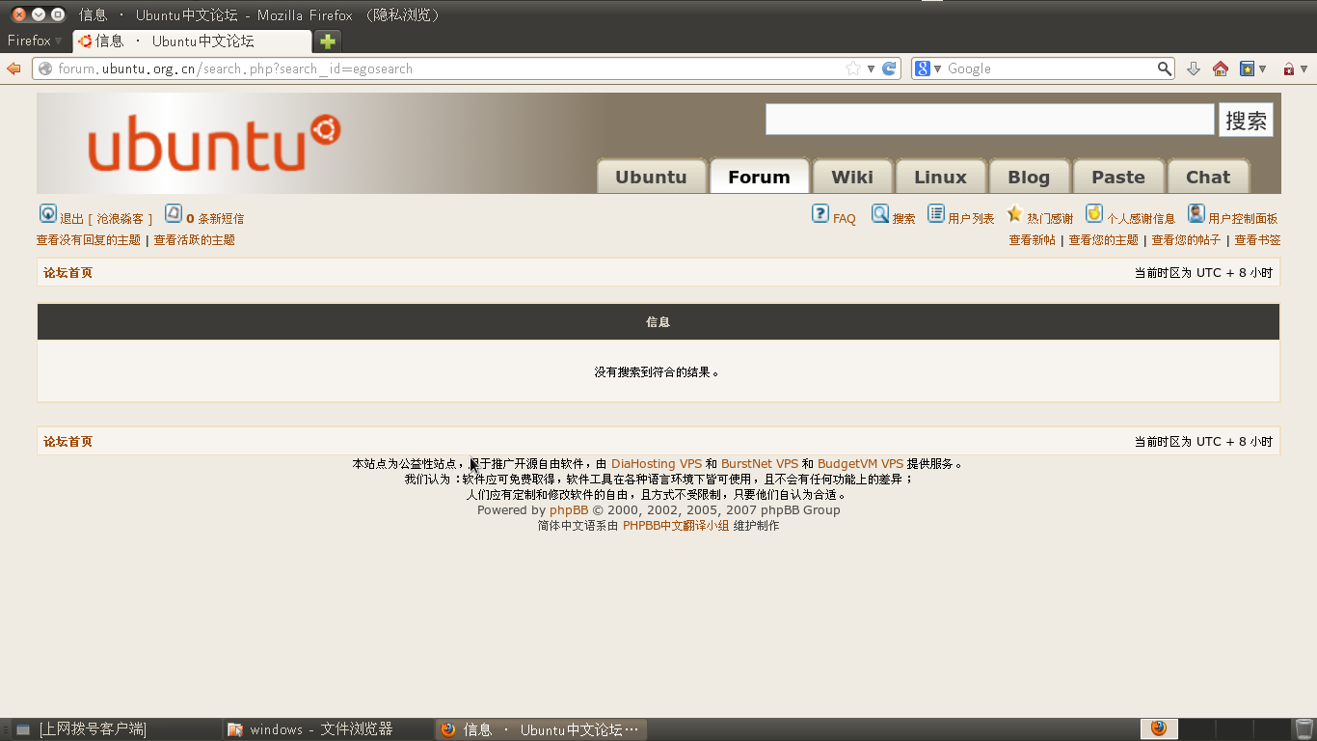Image resolution: width=1317 pixels, height=741 pixels.
Task: Click the private message icon
Action: click(173, 213)
